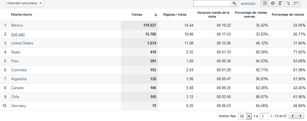307x121 pixels.
Task: Go to next page of results
Action: 300,116
